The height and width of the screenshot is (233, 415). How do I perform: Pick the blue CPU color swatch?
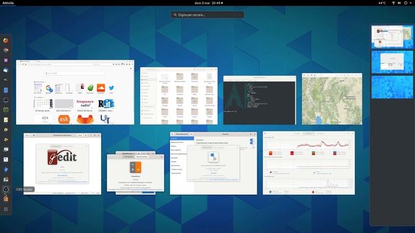pyautogui.click(x=335, y=153)
